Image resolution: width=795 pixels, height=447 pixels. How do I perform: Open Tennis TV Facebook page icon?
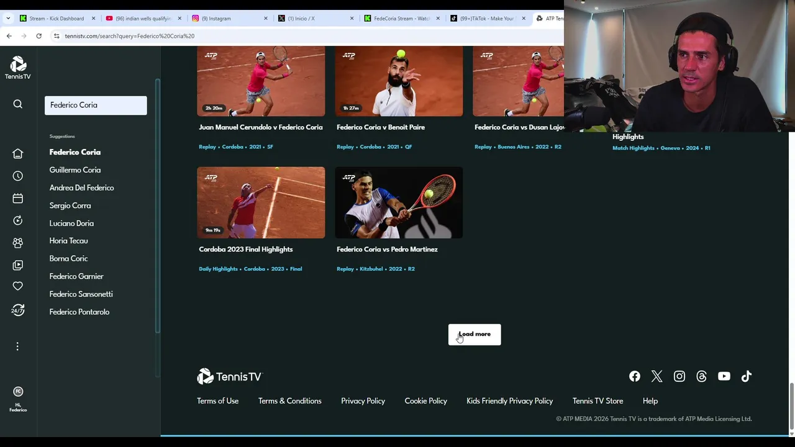[x=635, y=376]
